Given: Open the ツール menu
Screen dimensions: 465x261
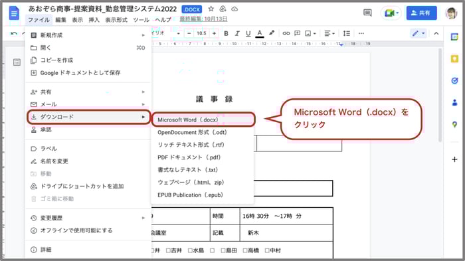Looking at the screenshot, I should [x=141, y=20].
